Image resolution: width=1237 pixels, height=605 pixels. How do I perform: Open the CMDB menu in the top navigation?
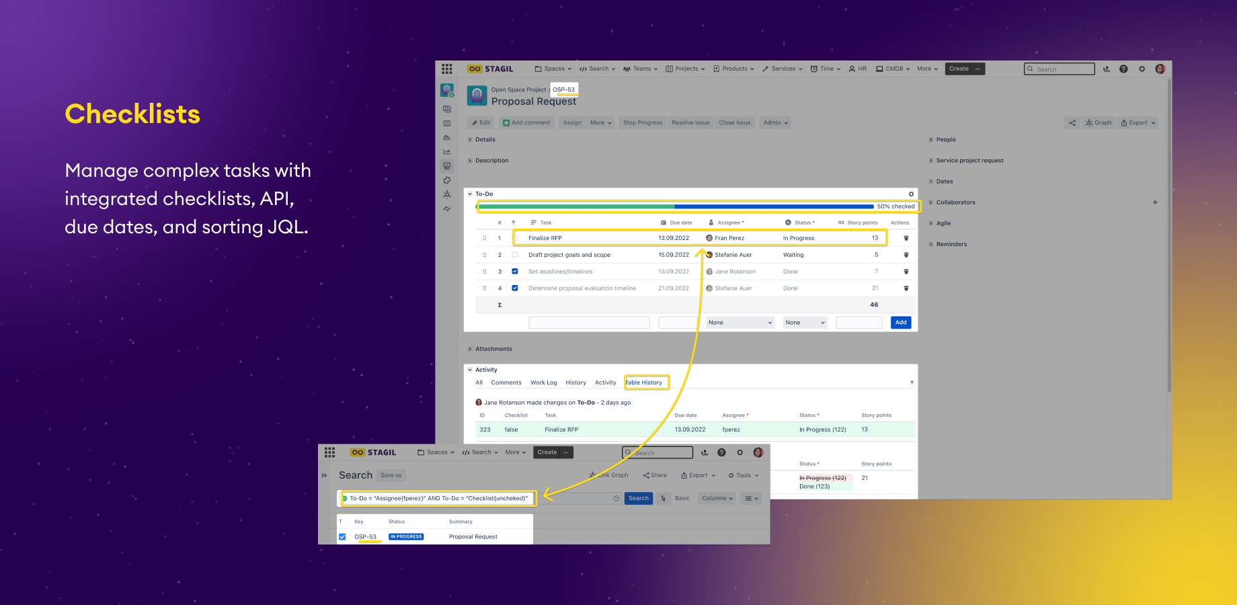pyautogui.click(x=893, y=69)
